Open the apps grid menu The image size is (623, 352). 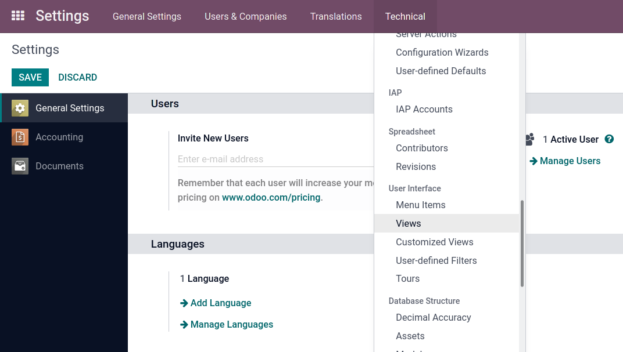tap(18, 15)
